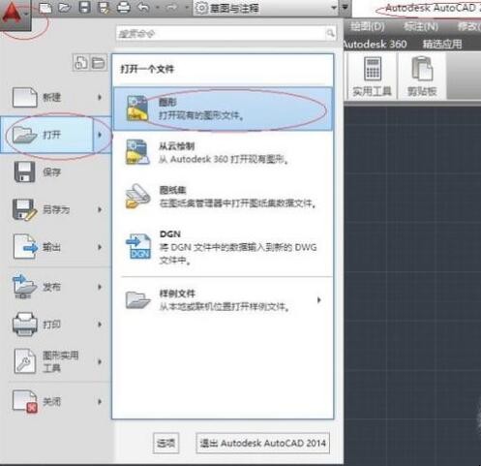This screenshot has width=481, height=466.
Task: Open the 标注(N) menu
Action: [x=421, y=26]
